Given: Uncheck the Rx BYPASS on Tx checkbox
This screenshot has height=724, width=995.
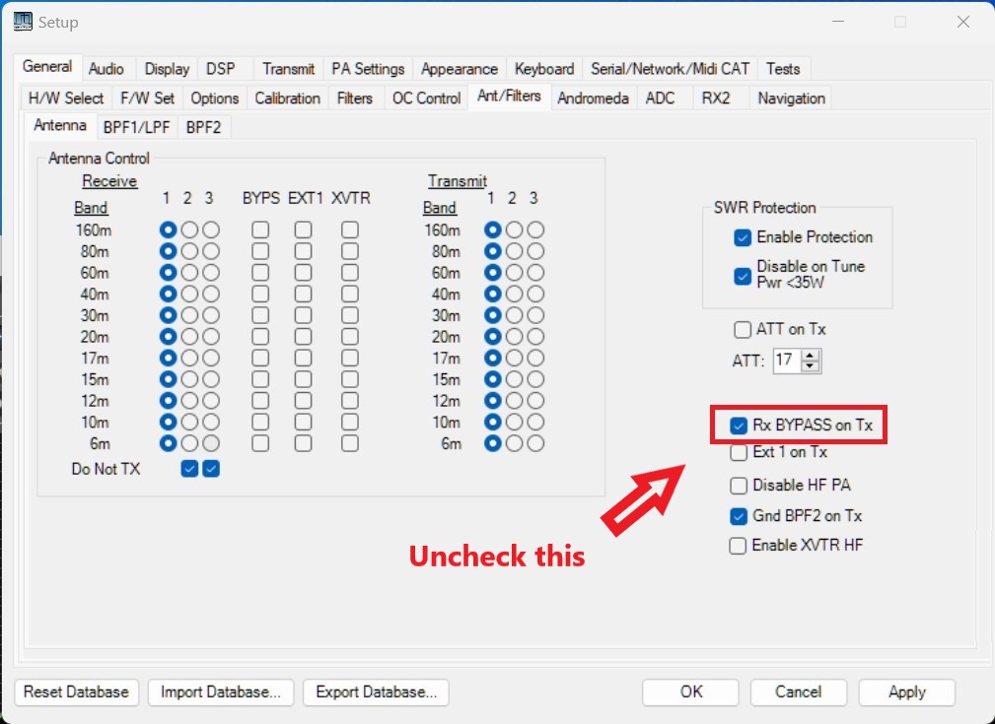Looking at the screenshot, I should 739,426.
